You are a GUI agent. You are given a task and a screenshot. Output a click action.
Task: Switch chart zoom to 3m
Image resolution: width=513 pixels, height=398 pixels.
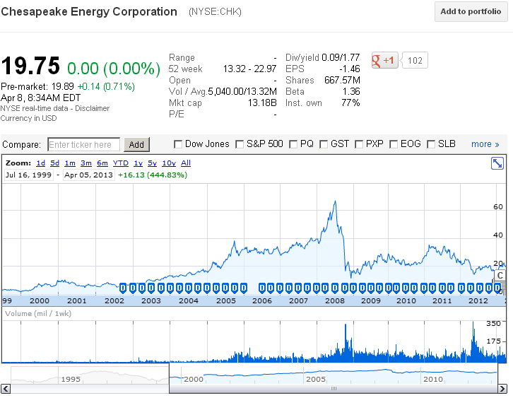(86, 163)
